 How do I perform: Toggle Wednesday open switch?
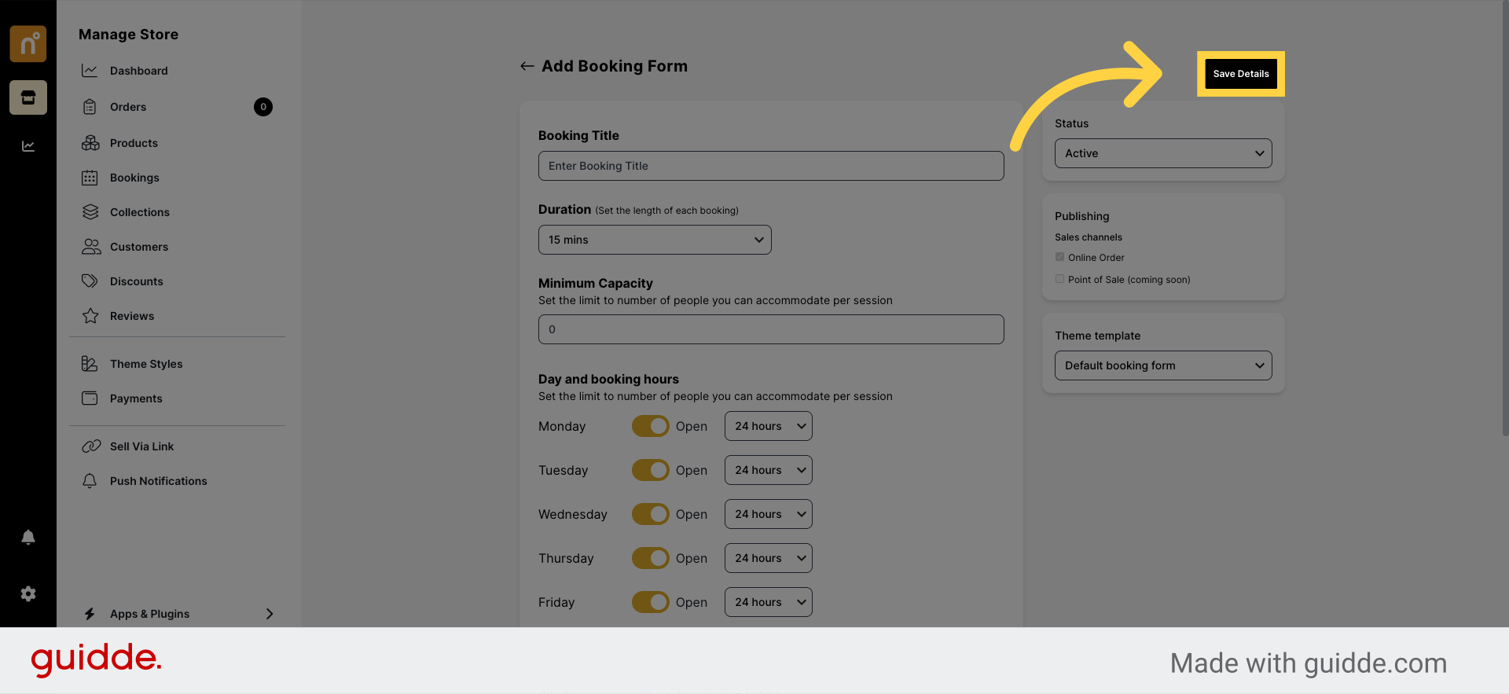pyautogui.click(x=651, y=514)
